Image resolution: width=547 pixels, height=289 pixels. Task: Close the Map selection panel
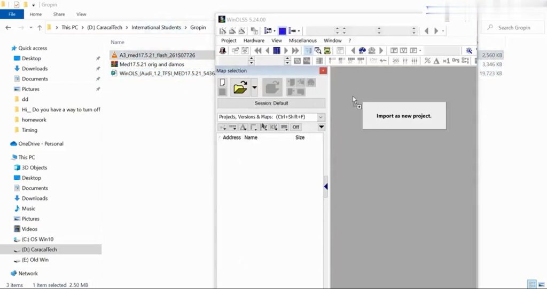pos(323,71)
